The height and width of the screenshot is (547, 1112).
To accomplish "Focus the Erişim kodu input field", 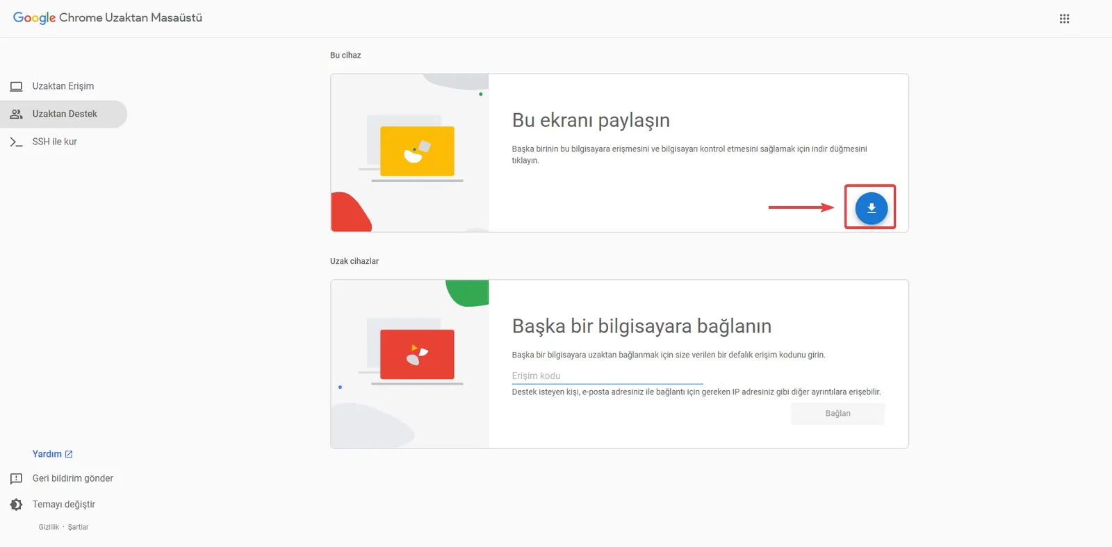I will click(x=607, y=376).
